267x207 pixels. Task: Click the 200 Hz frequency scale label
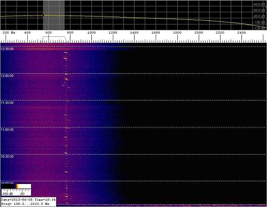9,33
